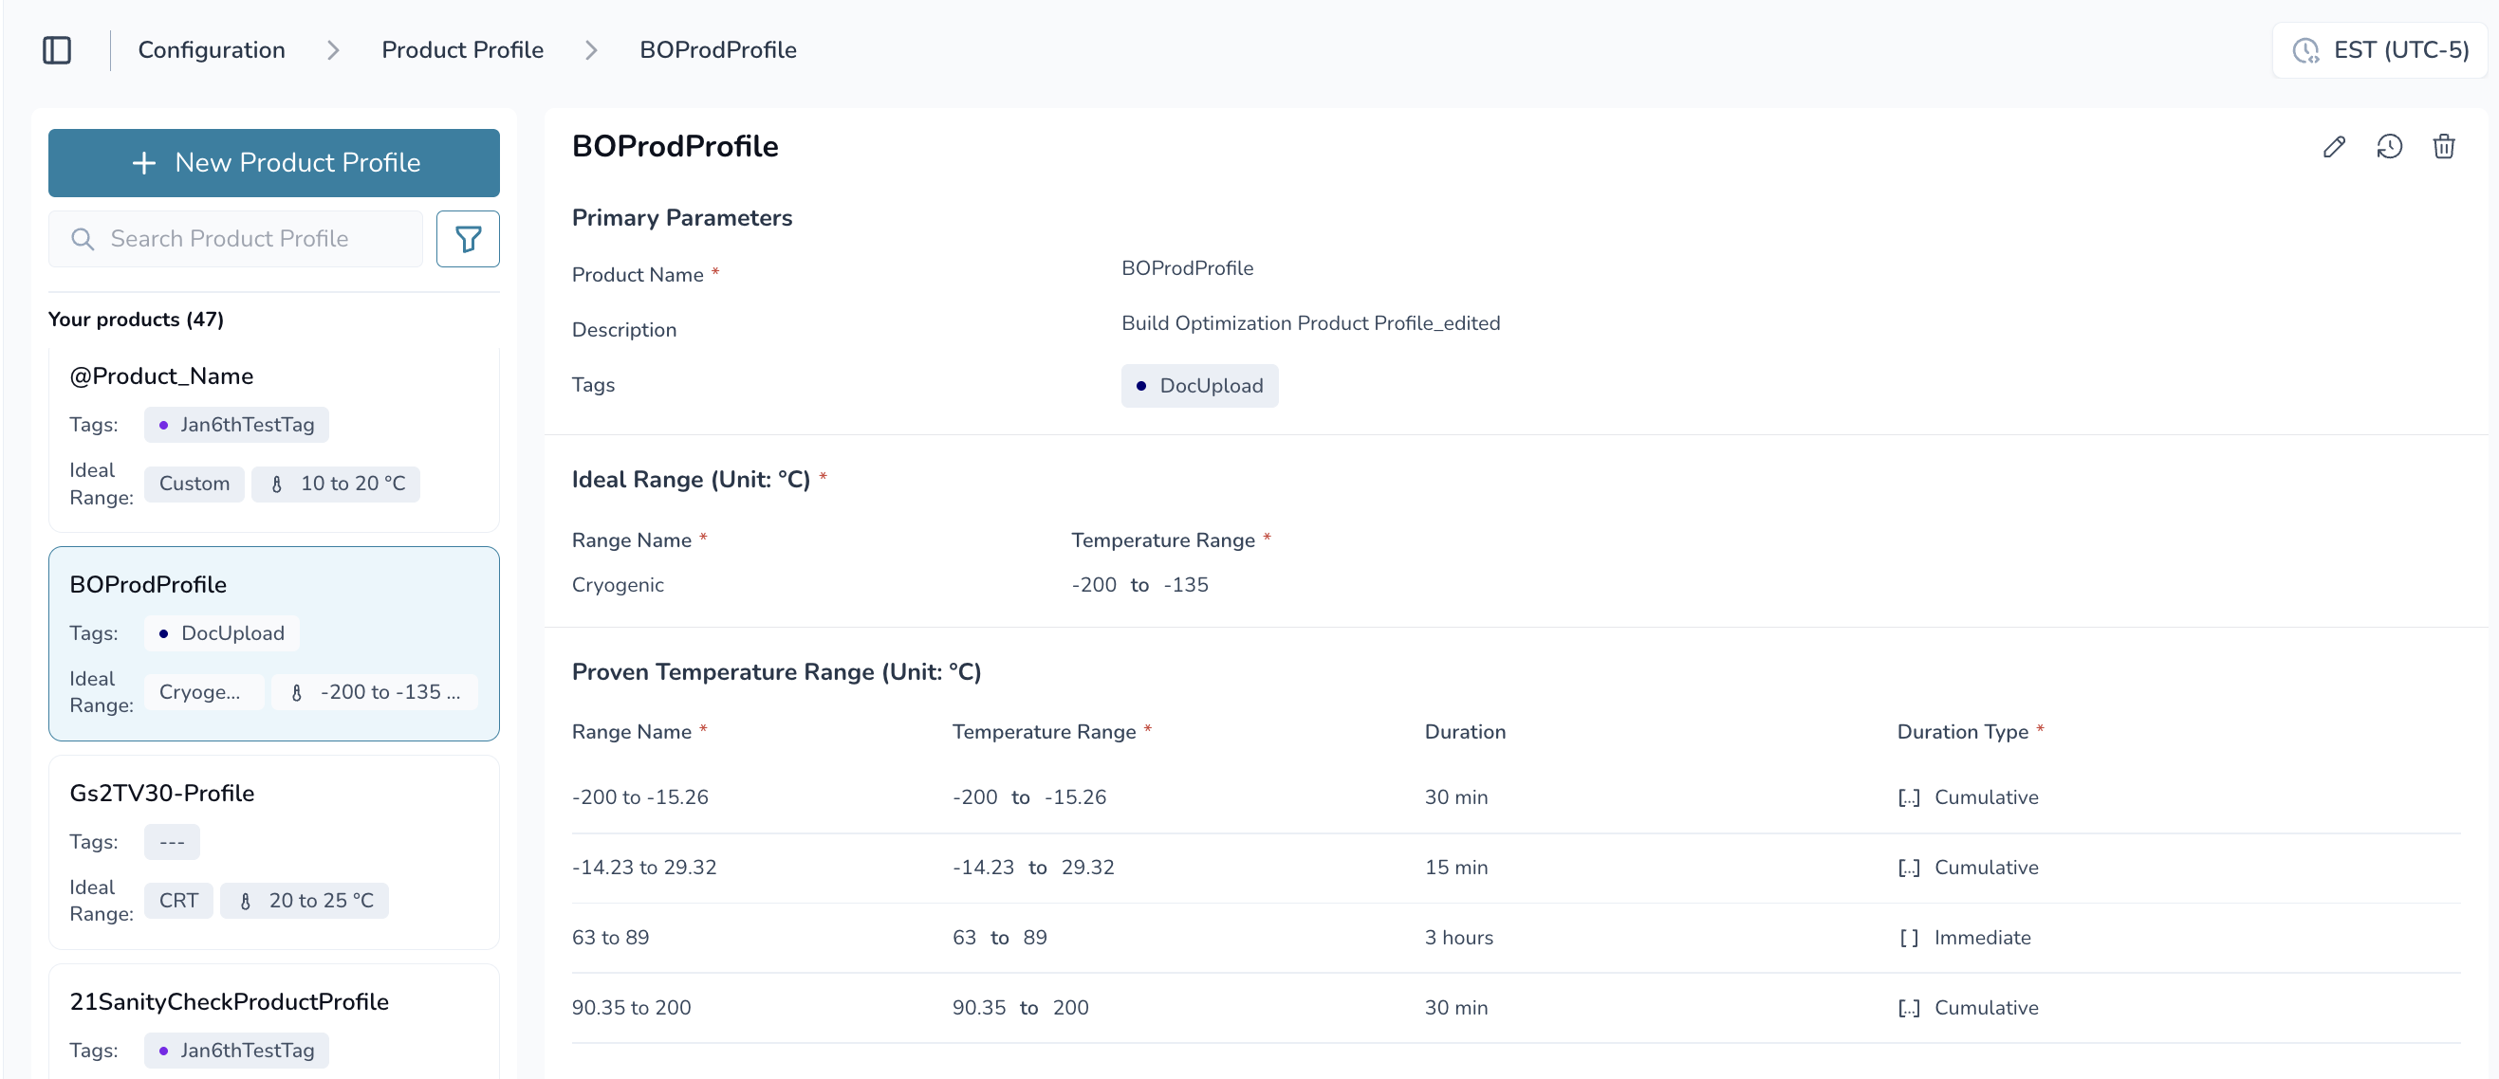This screenshot has width=2499, height=1079.
Task: Focus the Search Product Profile field
Action: [x=235, y=239]
